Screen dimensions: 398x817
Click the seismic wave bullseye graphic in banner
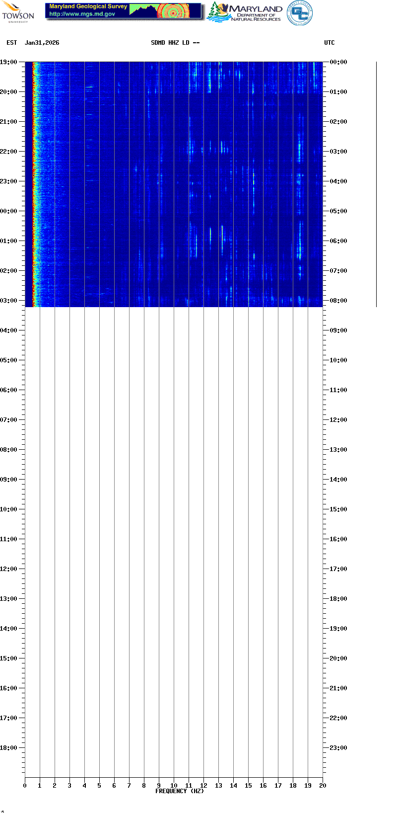pyautogui.click(x=173, y=11)
